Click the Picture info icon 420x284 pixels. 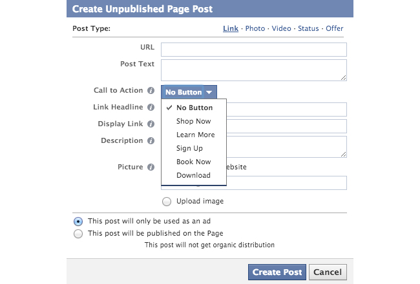(x=151, y=167)
